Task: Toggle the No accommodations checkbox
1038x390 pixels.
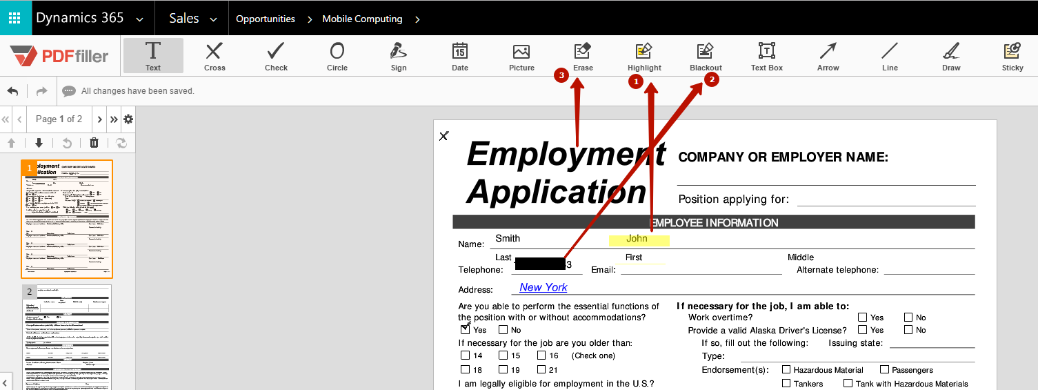Action: 503,329
